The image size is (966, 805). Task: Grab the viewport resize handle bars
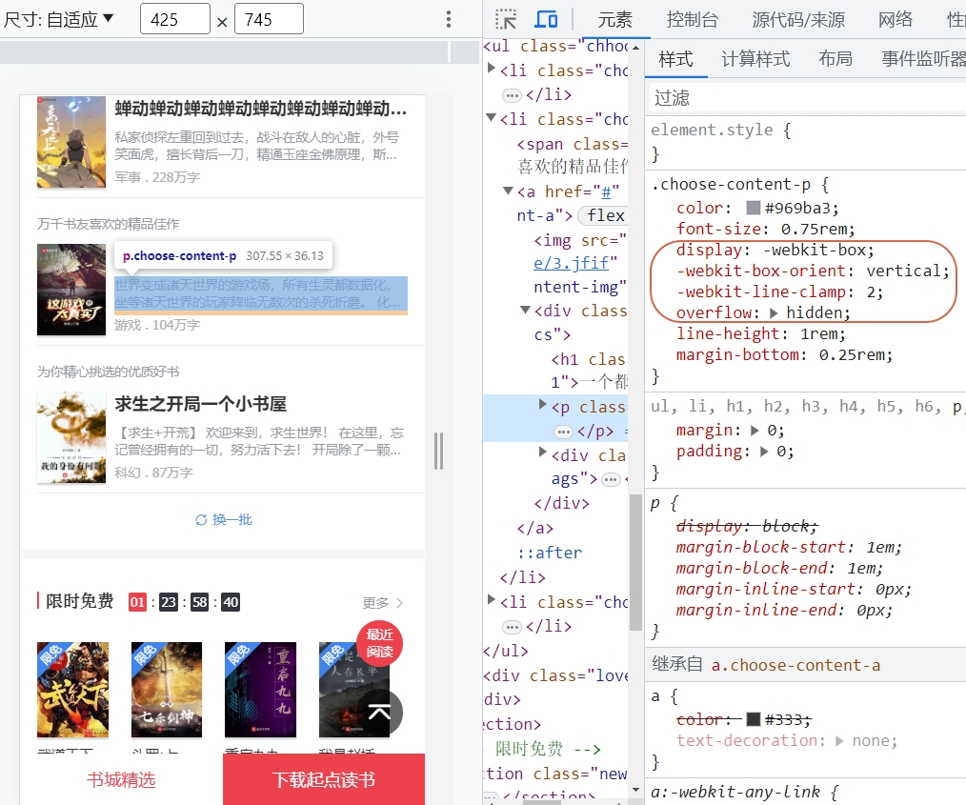(x=438, y=451)
